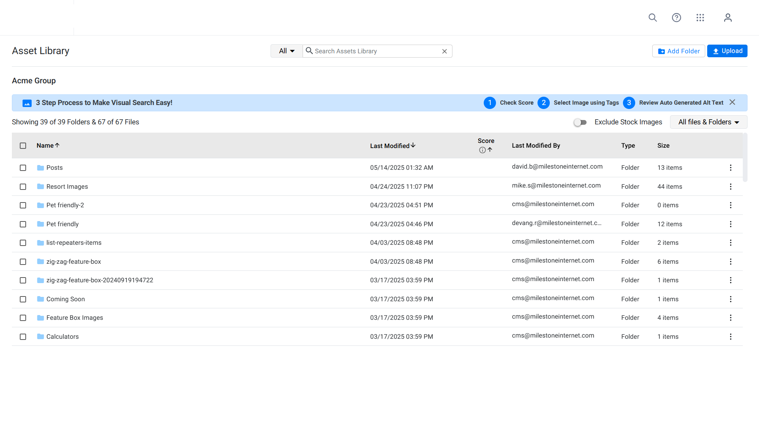Click the Posts folder icon
The image size is (759, 426).
(40, 168)
